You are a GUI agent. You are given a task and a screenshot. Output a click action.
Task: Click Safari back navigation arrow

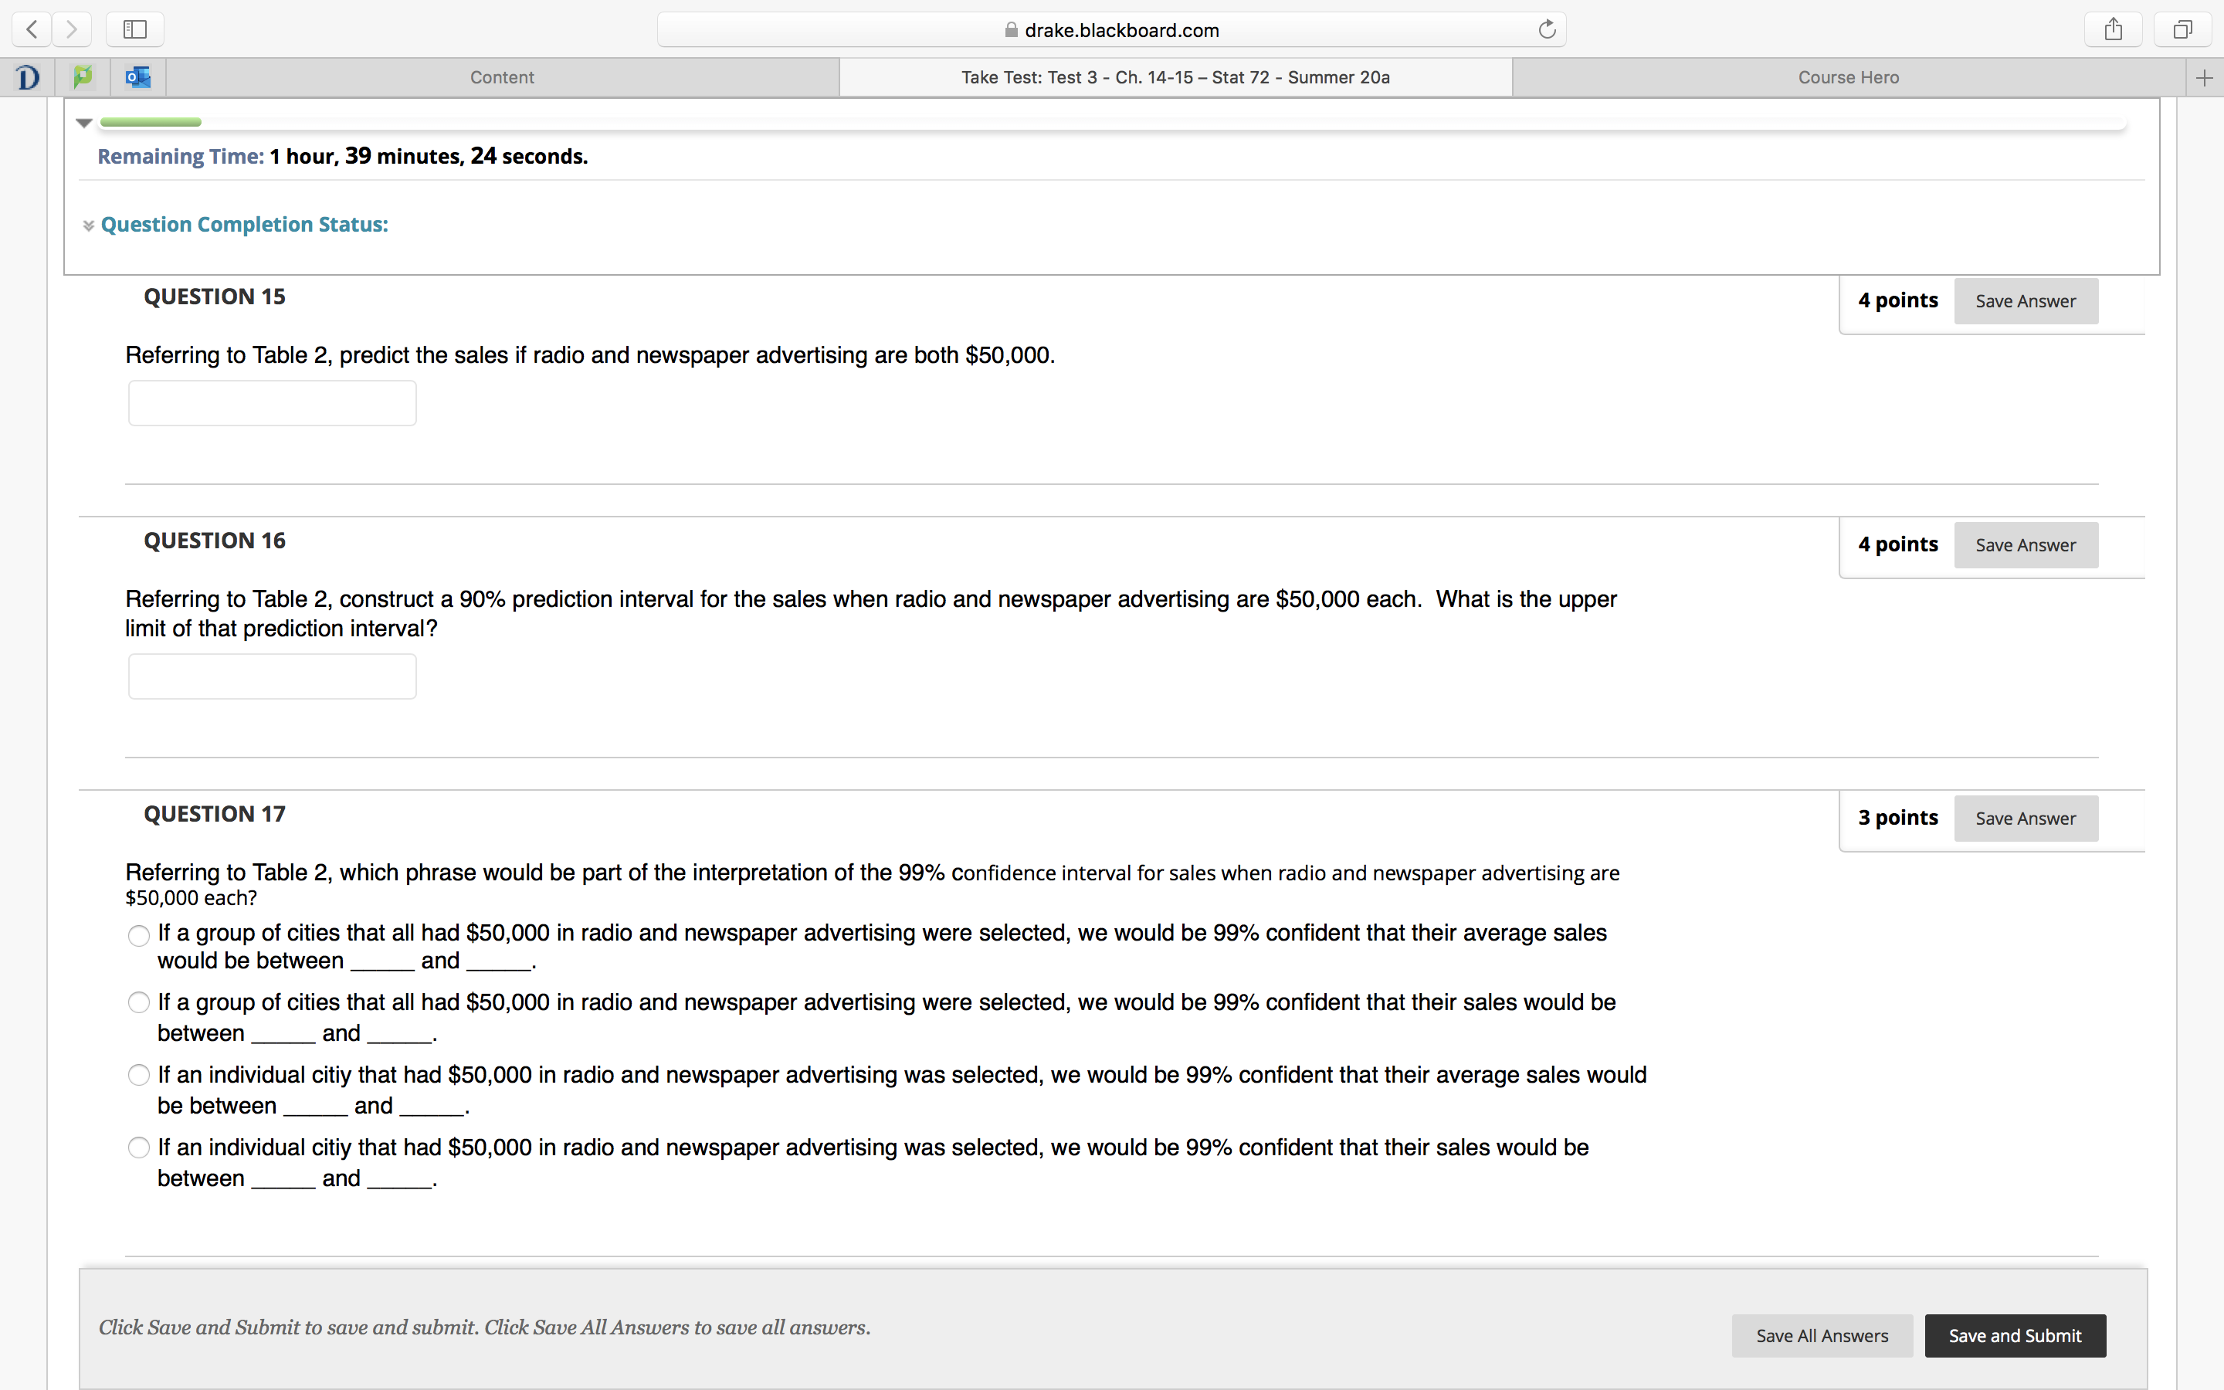tap(32, 29)
